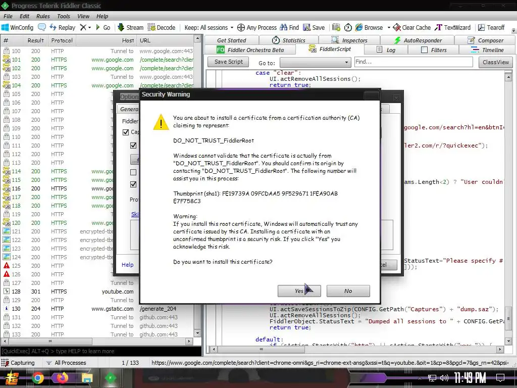Click the Browse icon
The image size is (517, 388).
(359, 27)
